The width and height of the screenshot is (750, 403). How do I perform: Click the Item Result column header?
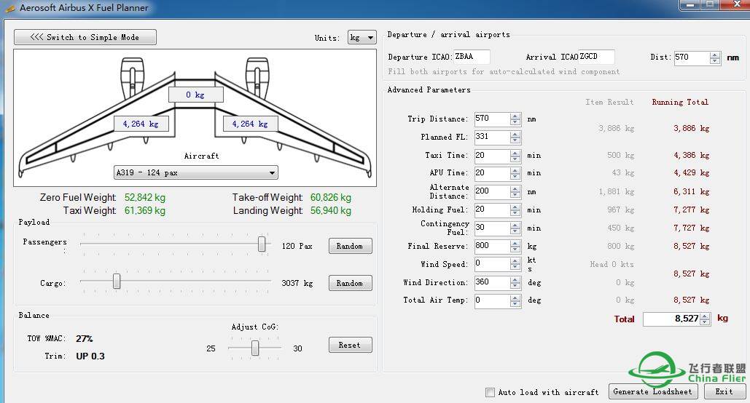pyautogui.click(x=609, y=102)
